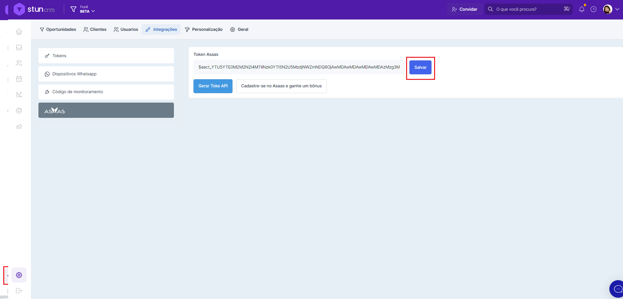Open the notifications bell

point(582,9)
